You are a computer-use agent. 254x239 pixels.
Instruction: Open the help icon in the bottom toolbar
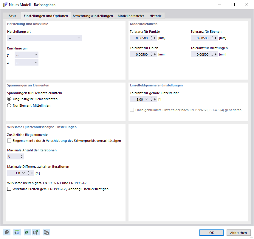(7, 232)
